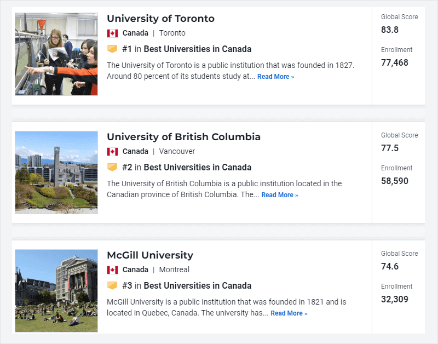Image resolution: width=438 pixels, height=344 pixels.
Task: Click the Canada flag icon for Toronto
Action: coord(112,33)
